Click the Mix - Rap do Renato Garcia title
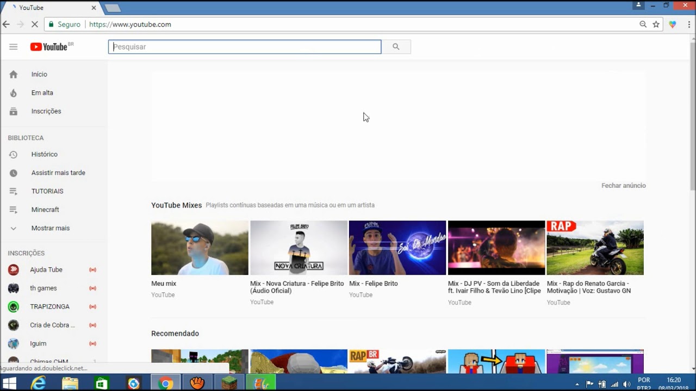Viewport: 696px width, 391px height. 589,287
